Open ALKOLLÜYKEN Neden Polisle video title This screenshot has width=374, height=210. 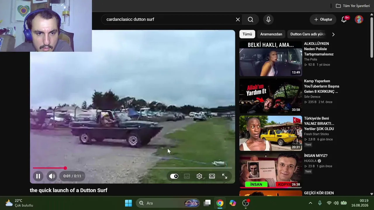[x=319, y=49]
